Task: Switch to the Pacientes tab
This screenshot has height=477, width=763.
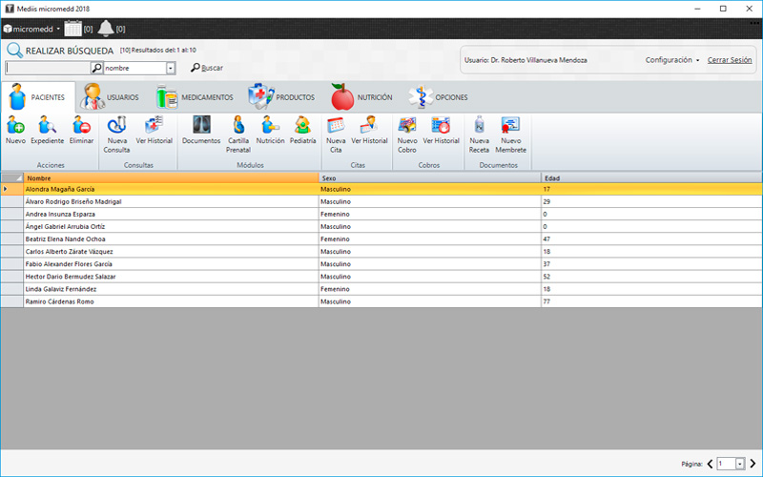Action: [x=37, y=97]
